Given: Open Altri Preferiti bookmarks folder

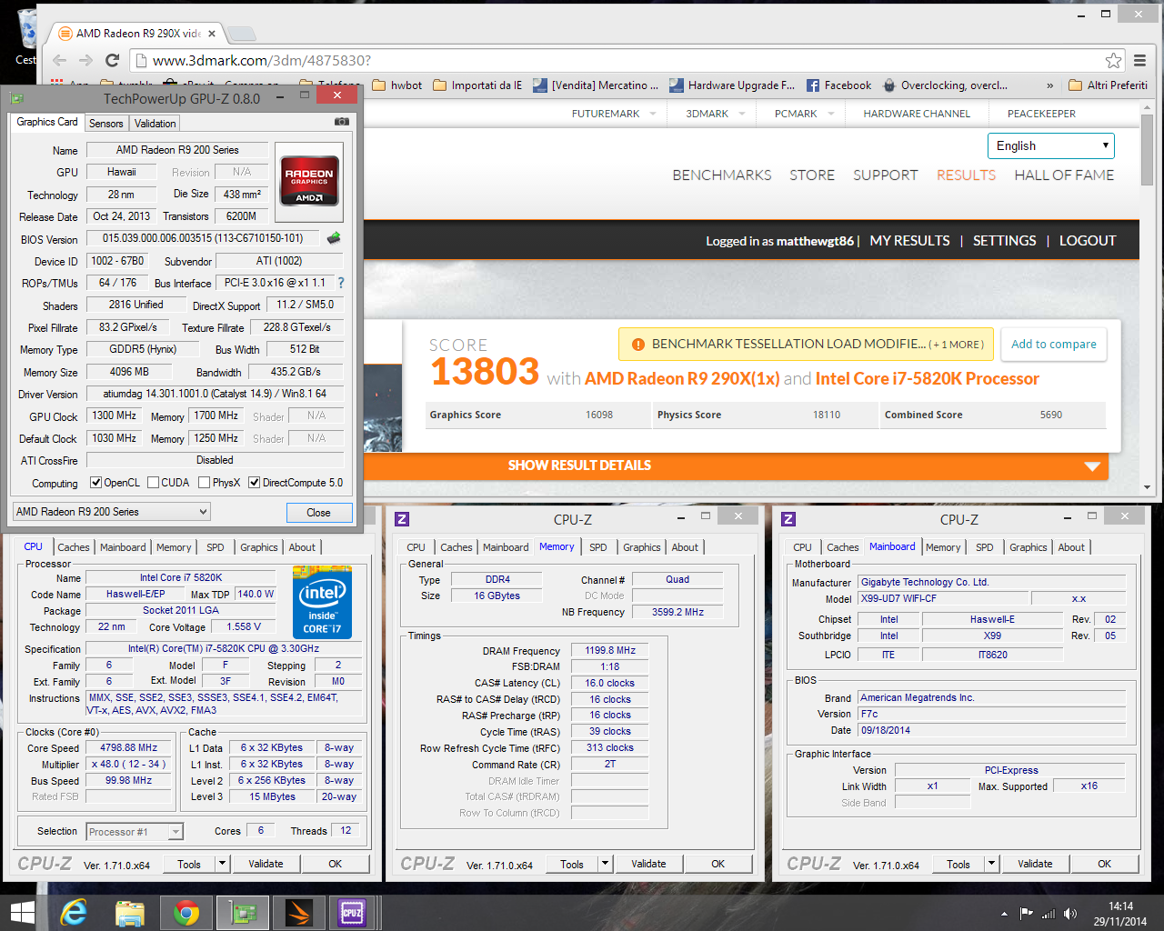Looking at the screenshot, I should click(1108, 85).
